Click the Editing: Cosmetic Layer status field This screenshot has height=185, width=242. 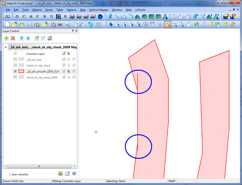(69, 181)
